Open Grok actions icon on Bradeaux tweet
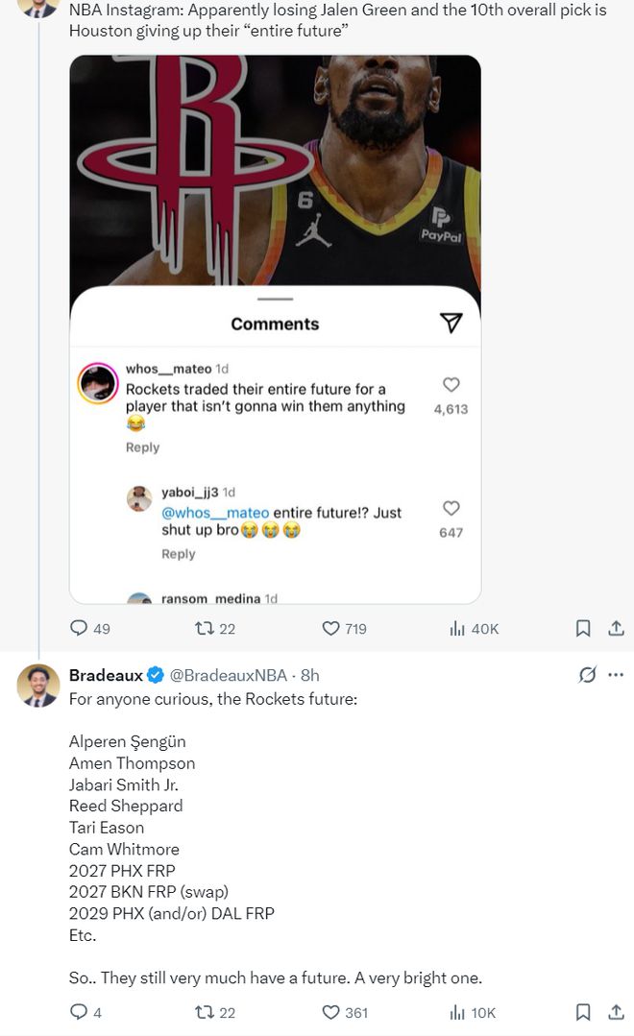The image size is (634, 1036). click(x=588, y=675)
